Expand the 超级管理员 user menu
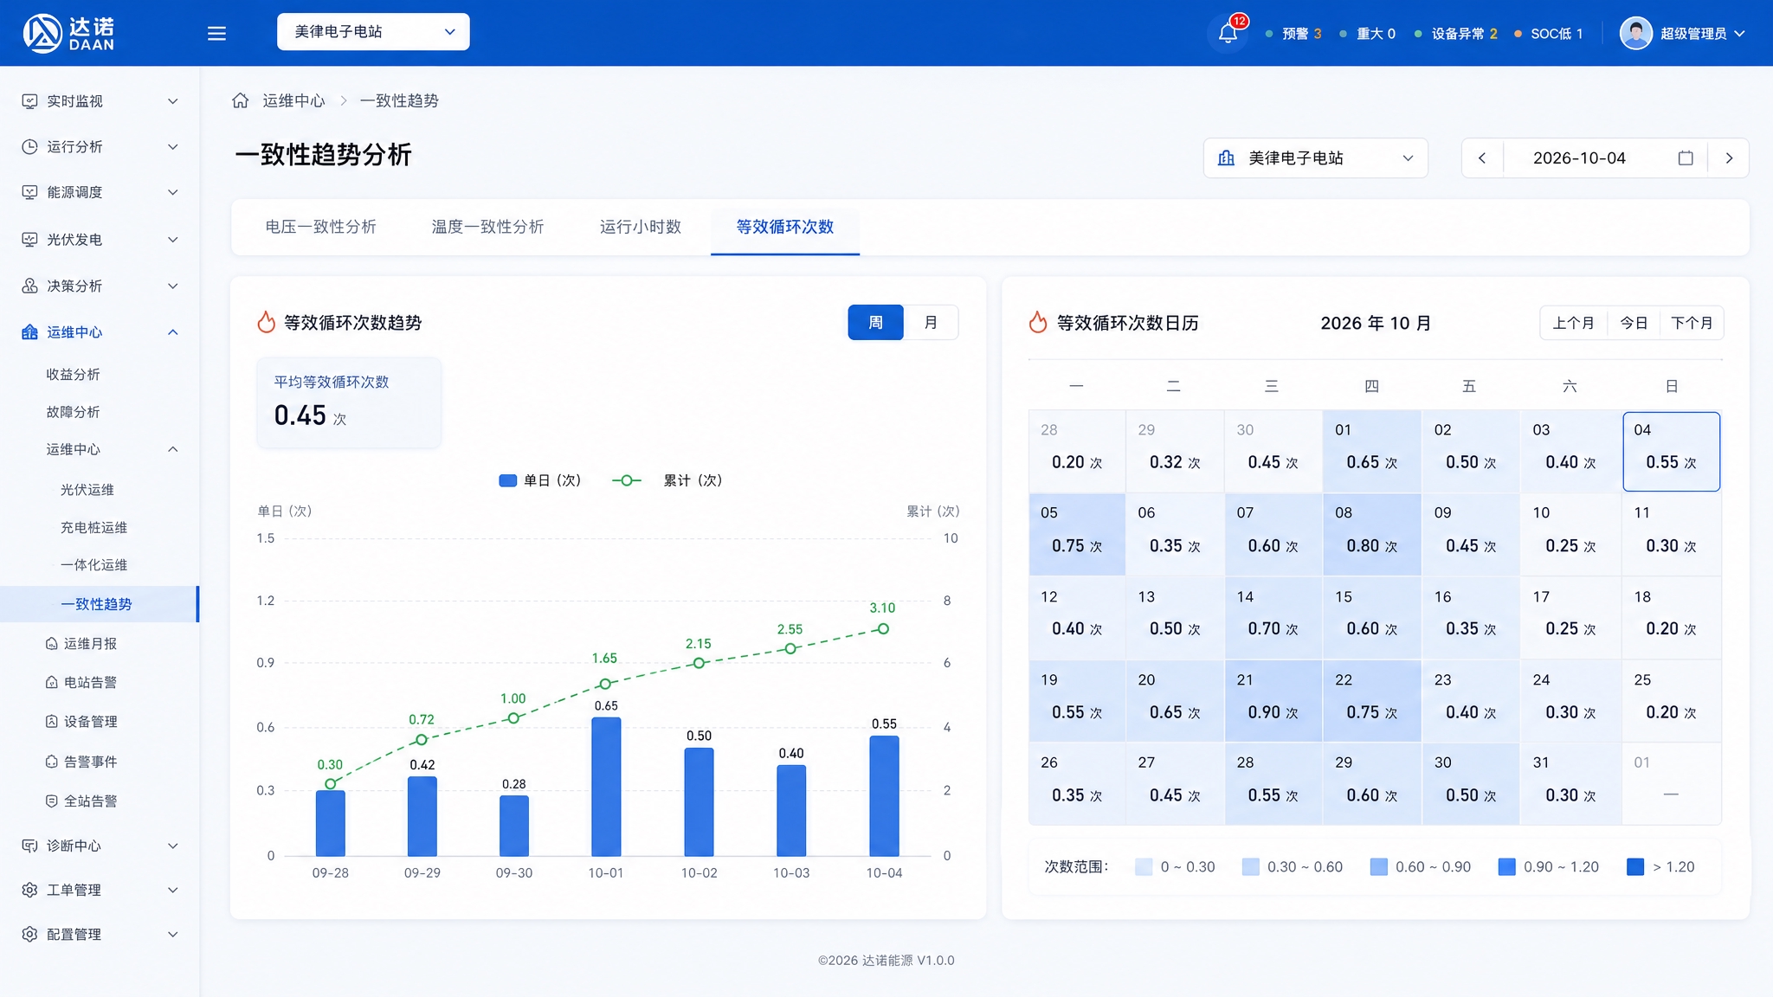1773x997 pixels. pos(1740,33)
